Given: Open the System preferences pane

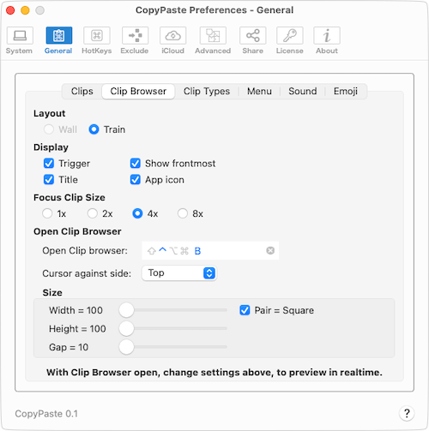Looking at the screenshot, I should 20,40.
